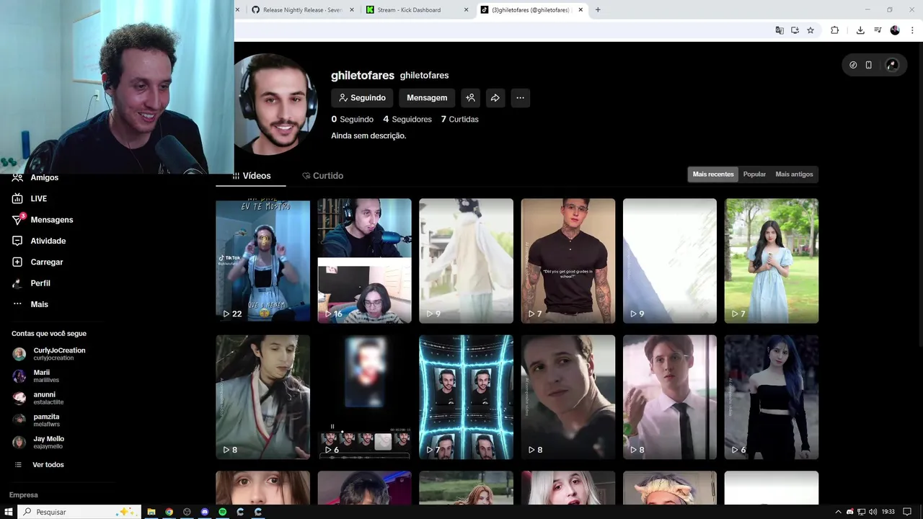The width and height of the screenshot is (923, 519).
Task: Click the 19:33 taskbar clock
Action: [888, 512]
